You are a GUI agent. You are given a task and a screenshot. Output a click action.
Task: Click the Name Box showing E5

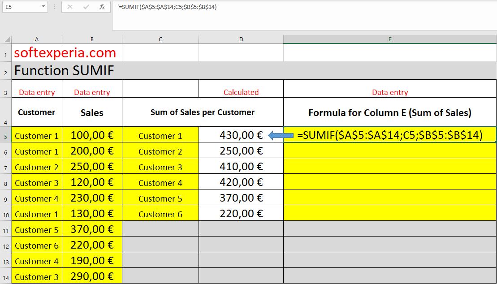25,7
